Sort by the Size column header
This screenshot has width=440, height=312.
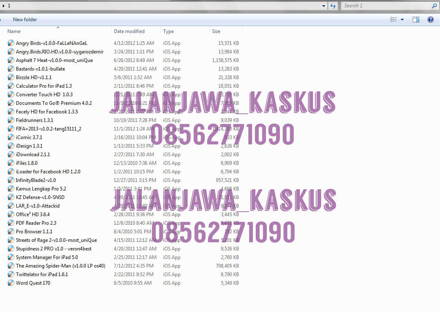(x=216, y=31)
